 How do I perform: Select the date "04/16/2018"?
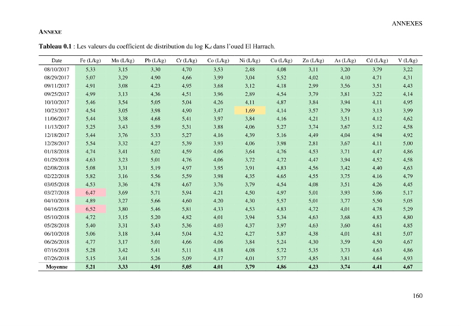pos(57,209)
